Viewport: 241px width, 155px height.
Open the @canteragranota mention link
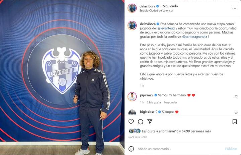[x=194, y=37]
